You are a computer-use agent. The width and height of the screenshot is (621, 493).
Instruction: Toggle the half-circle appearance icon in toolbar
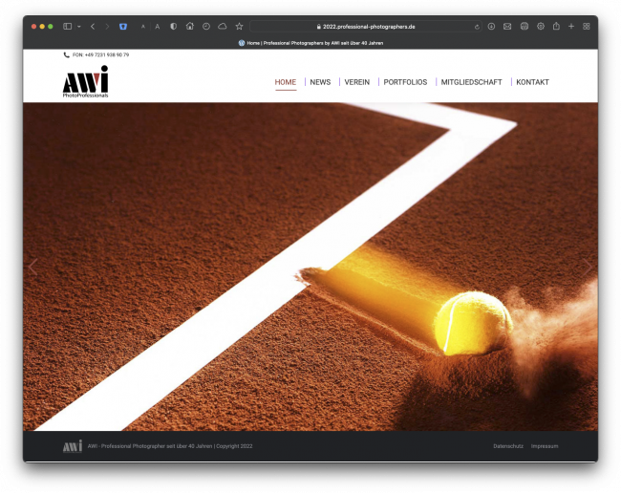[173, 27]
